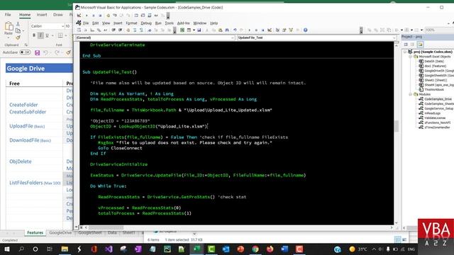Click the View Code icon in Project pane
The height and width of the screenshot is (255, 454).
pyautogui.click(x=406, y=45)
